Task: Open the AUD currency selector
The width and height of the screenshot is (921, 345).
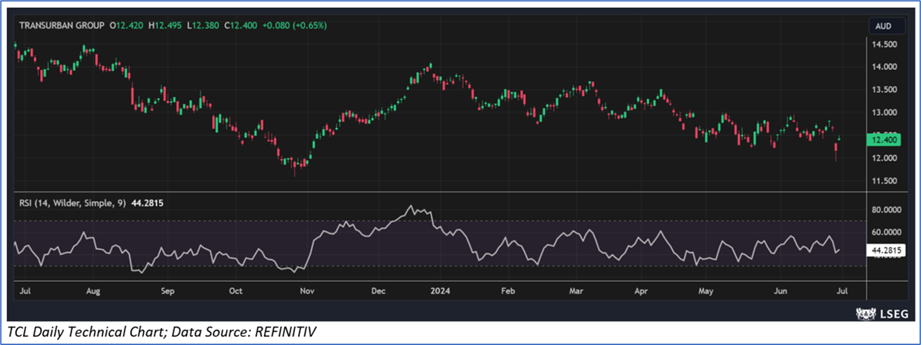Action: point(887,26)
